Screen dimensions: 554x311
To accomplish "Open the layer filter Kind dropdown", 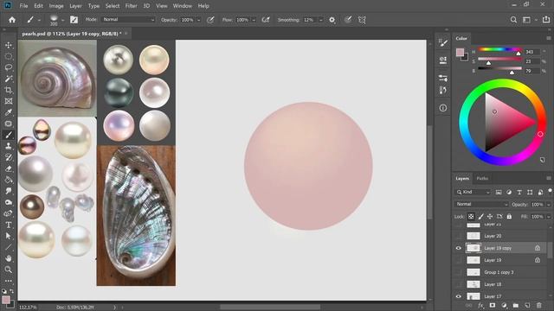I will click(473, 192).
